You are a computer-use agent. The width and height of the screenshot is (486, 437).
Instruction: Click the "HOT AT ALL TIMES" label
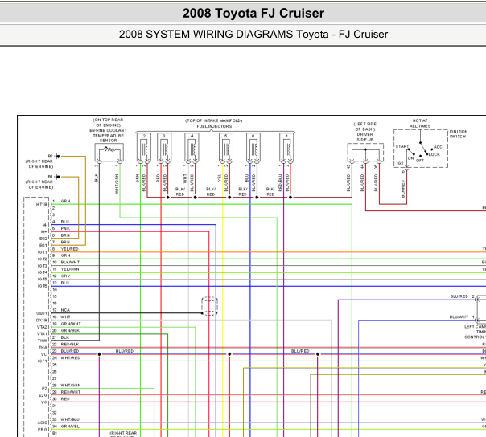coord(420,123)
